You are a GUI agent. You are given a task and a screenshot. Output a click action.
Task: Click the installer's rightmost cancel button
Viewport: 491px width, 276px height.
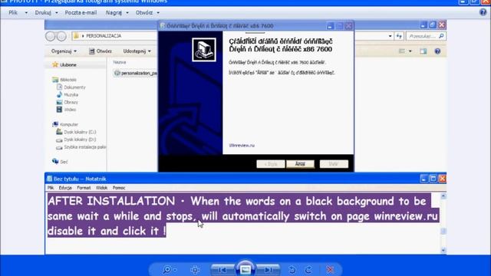tap(334, 164)
